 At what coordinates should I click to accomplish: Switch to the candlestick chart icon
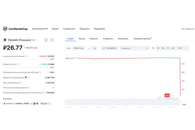(x=95, y=48)
